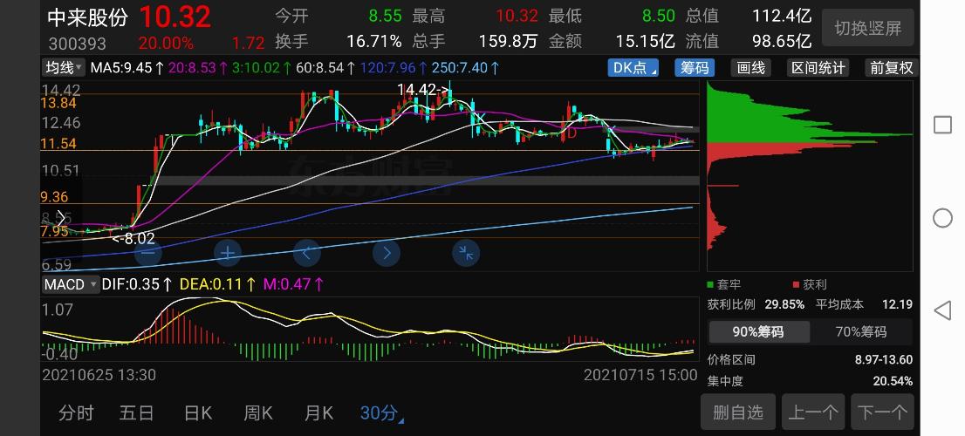The image size is (965, 436).
Task: Go to previous stock with 上一个
Action: pyautogui.click(x=813, y=412)
